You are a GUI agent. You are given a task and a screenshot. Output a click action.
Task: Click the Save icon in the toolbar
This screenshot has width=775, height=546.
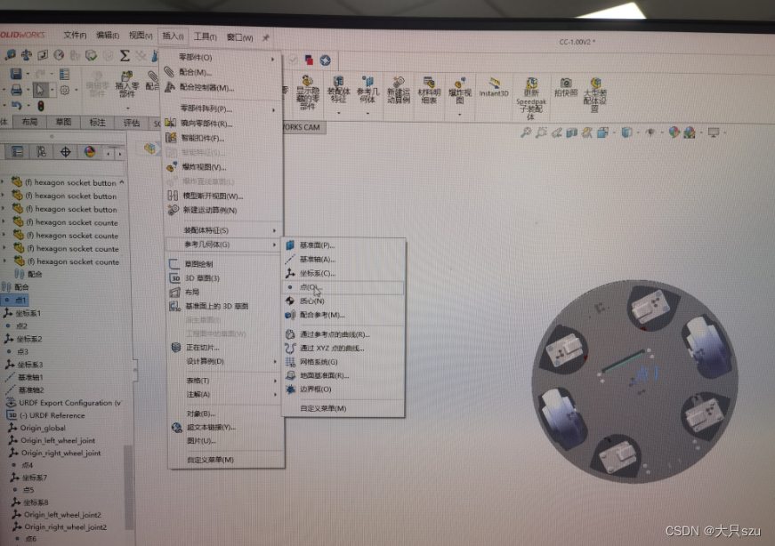(16, 74)
